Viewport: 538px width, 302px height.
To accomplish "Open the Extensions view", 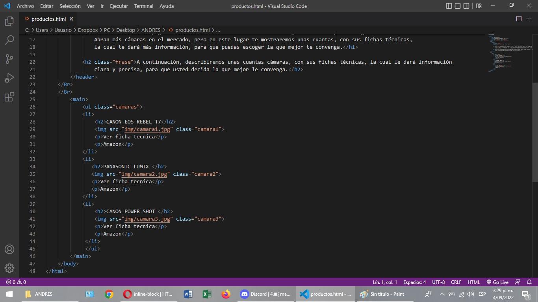I will point(9,97).
